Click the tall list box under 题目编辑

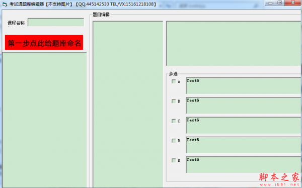click(x=128, y=104)
